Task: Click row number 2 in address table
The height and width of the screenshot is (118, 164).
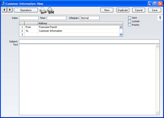Action: tap(22, 31)
